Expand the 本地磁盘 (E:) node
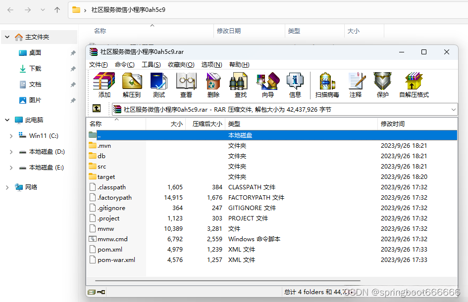 (11, 168)
